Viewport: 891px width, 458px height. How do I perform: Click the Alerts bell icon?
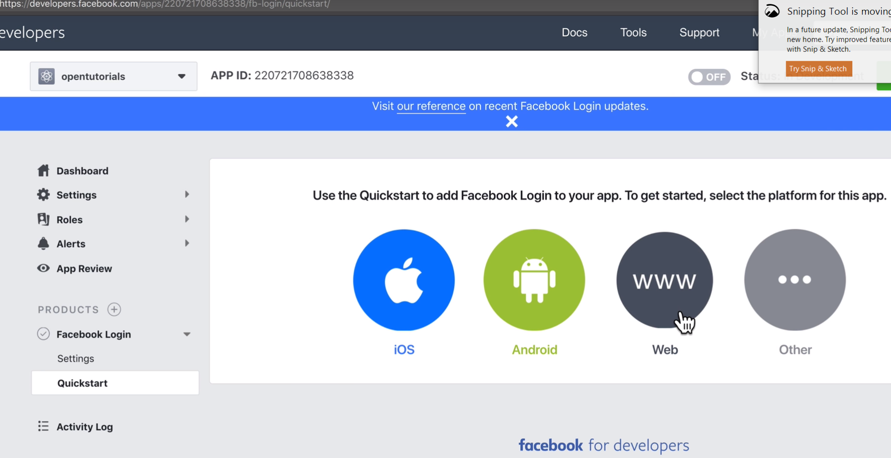pyautogui.click(x=44, y=243)
